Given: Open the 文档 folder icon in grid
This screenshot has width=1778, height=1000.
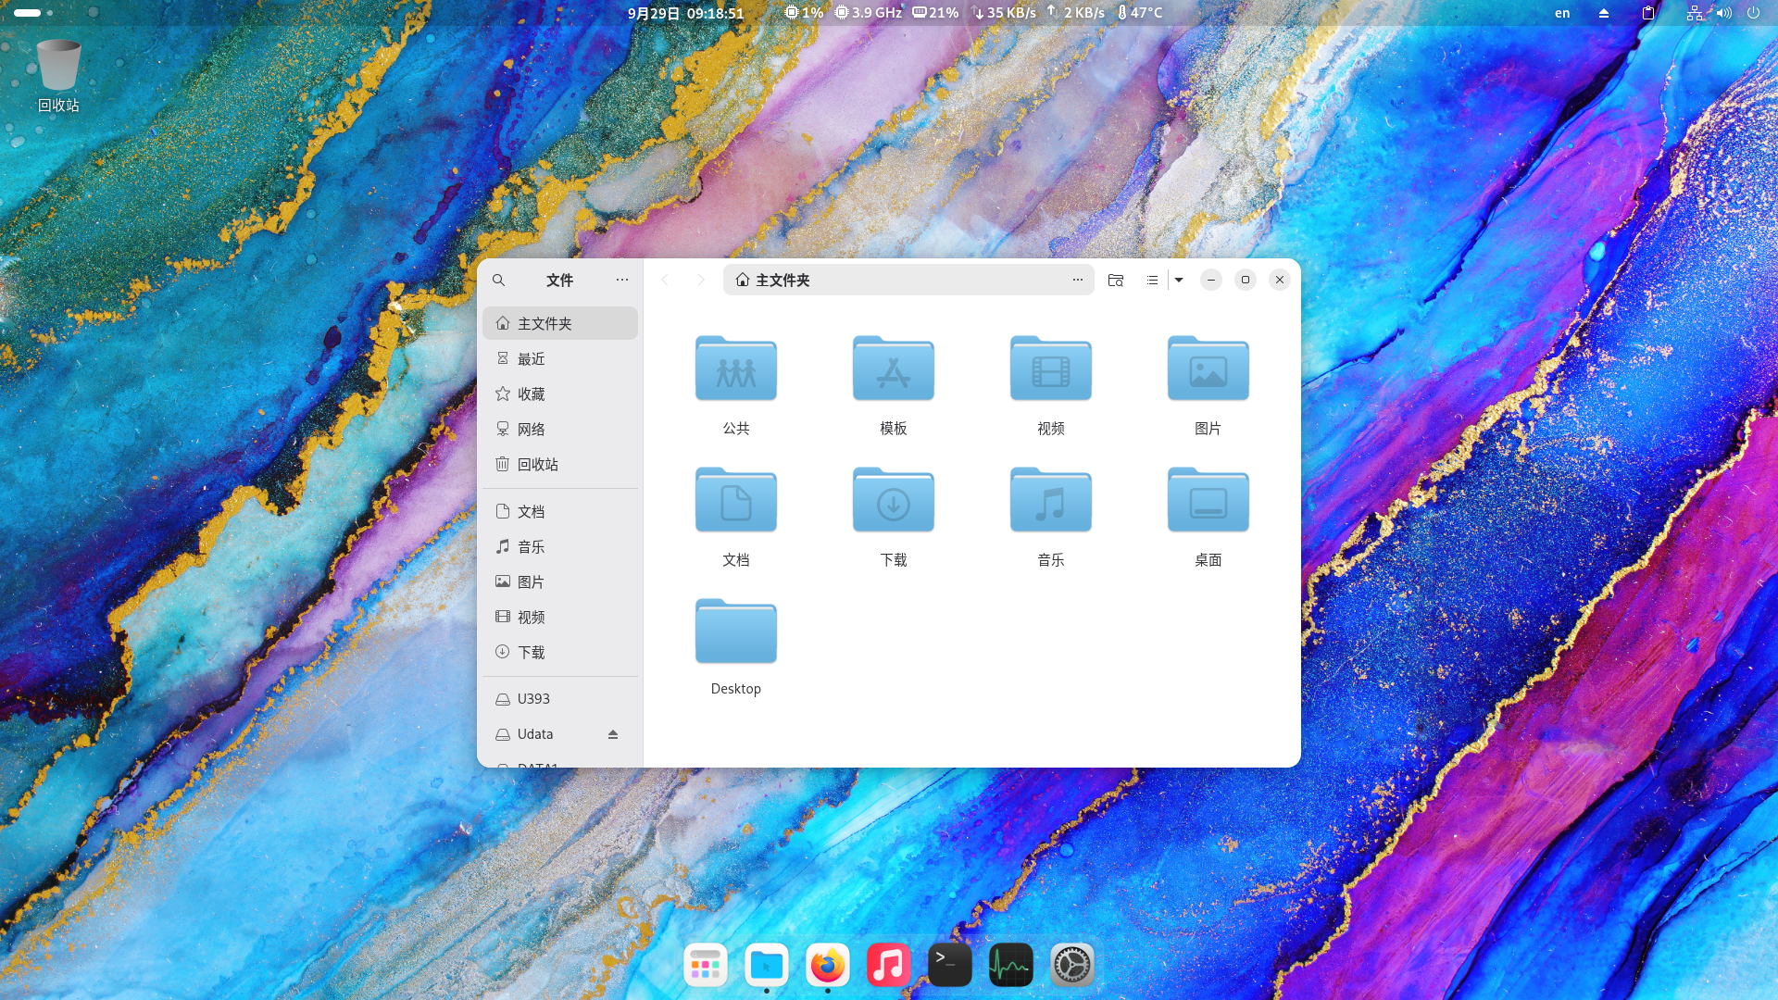Looking at the screenshot, I should 736,500.
